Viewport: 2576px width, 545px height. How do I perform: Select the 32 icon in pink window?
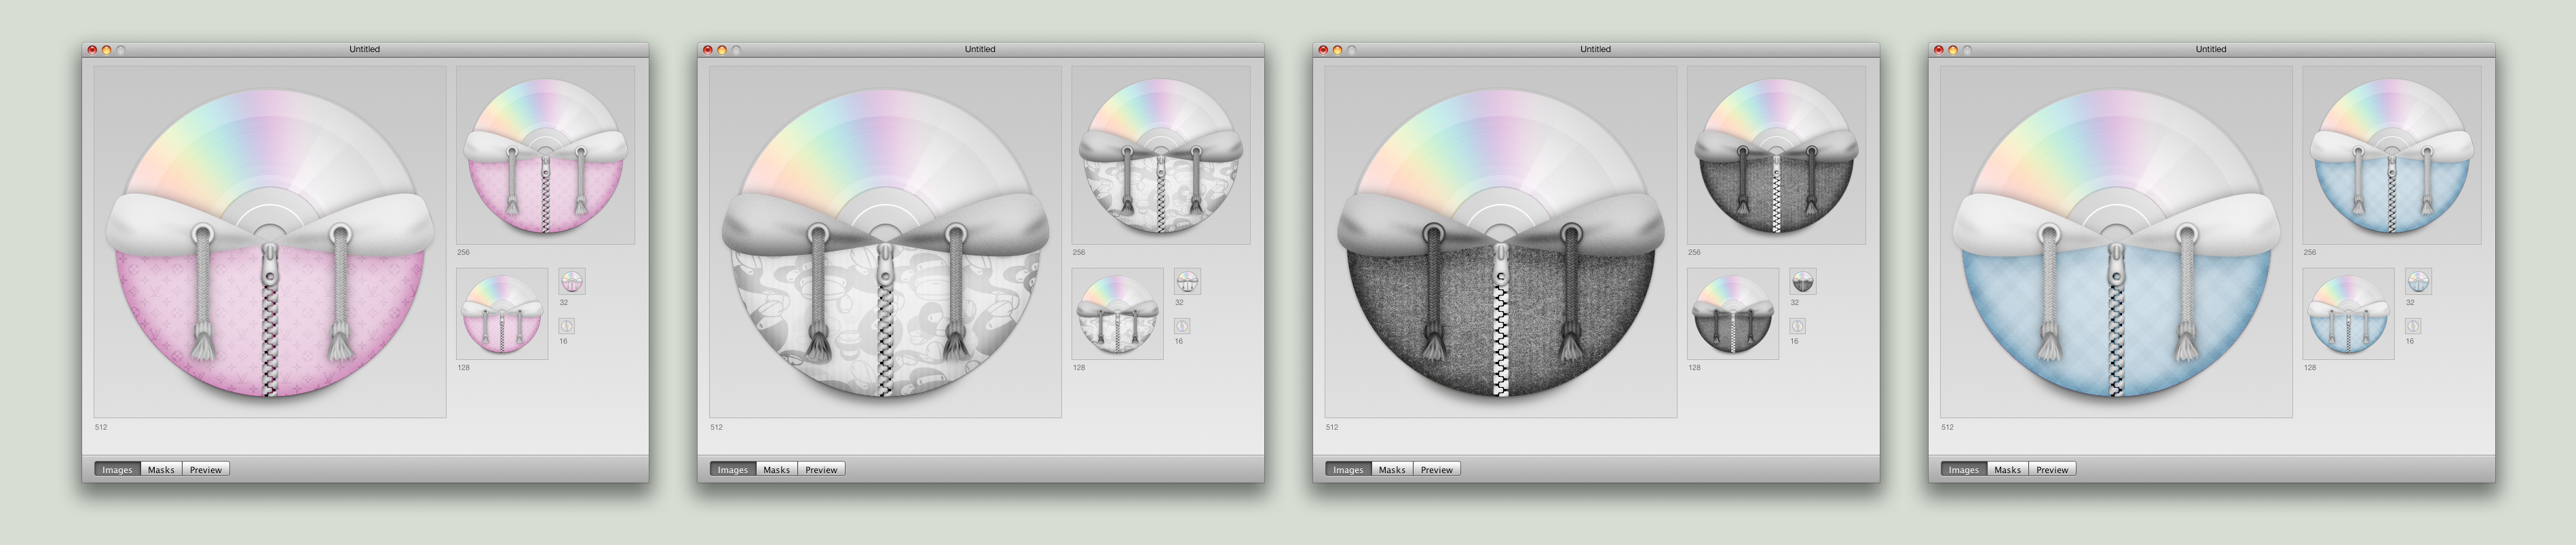click(x=571, y=281)
